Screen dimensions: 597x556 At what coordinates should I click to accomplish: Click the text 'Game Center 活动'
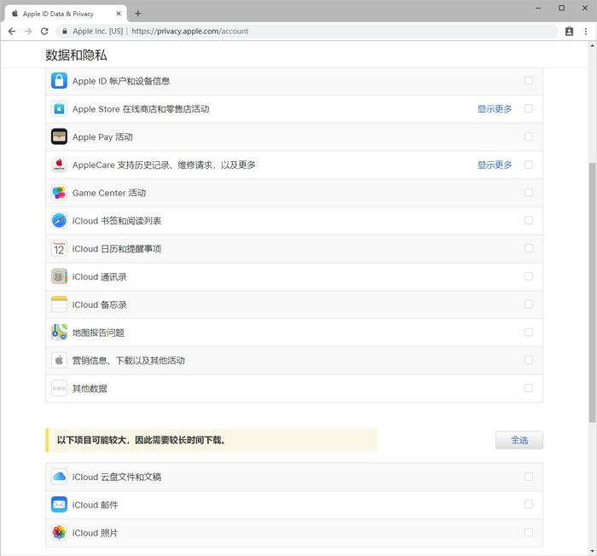109,193
